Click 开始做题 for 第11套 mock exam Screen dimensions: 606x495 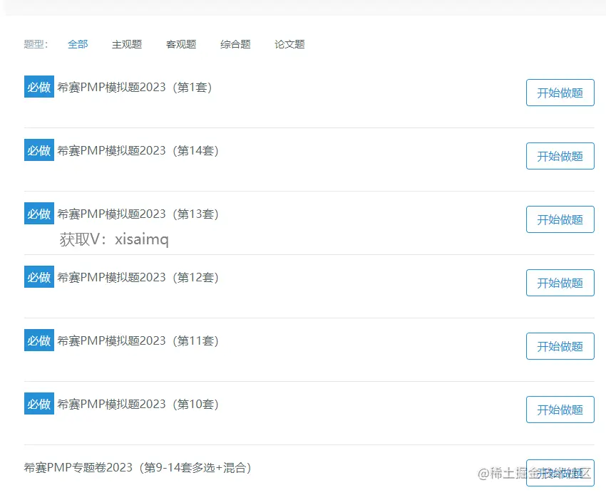(560, 346)
